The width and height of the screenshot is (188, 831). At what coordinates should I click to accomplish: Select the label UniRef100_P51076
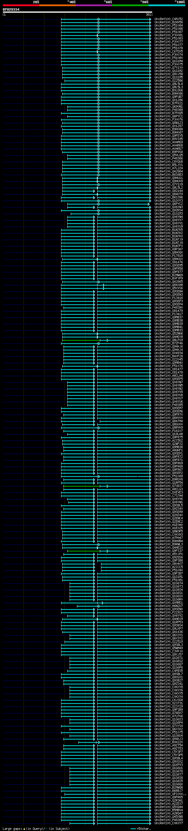click(x=169, y=366)
